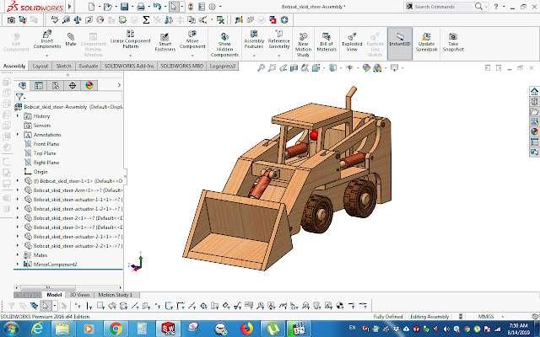
Task: Open the PropertyManager tab
Action: tap(39, 85)
